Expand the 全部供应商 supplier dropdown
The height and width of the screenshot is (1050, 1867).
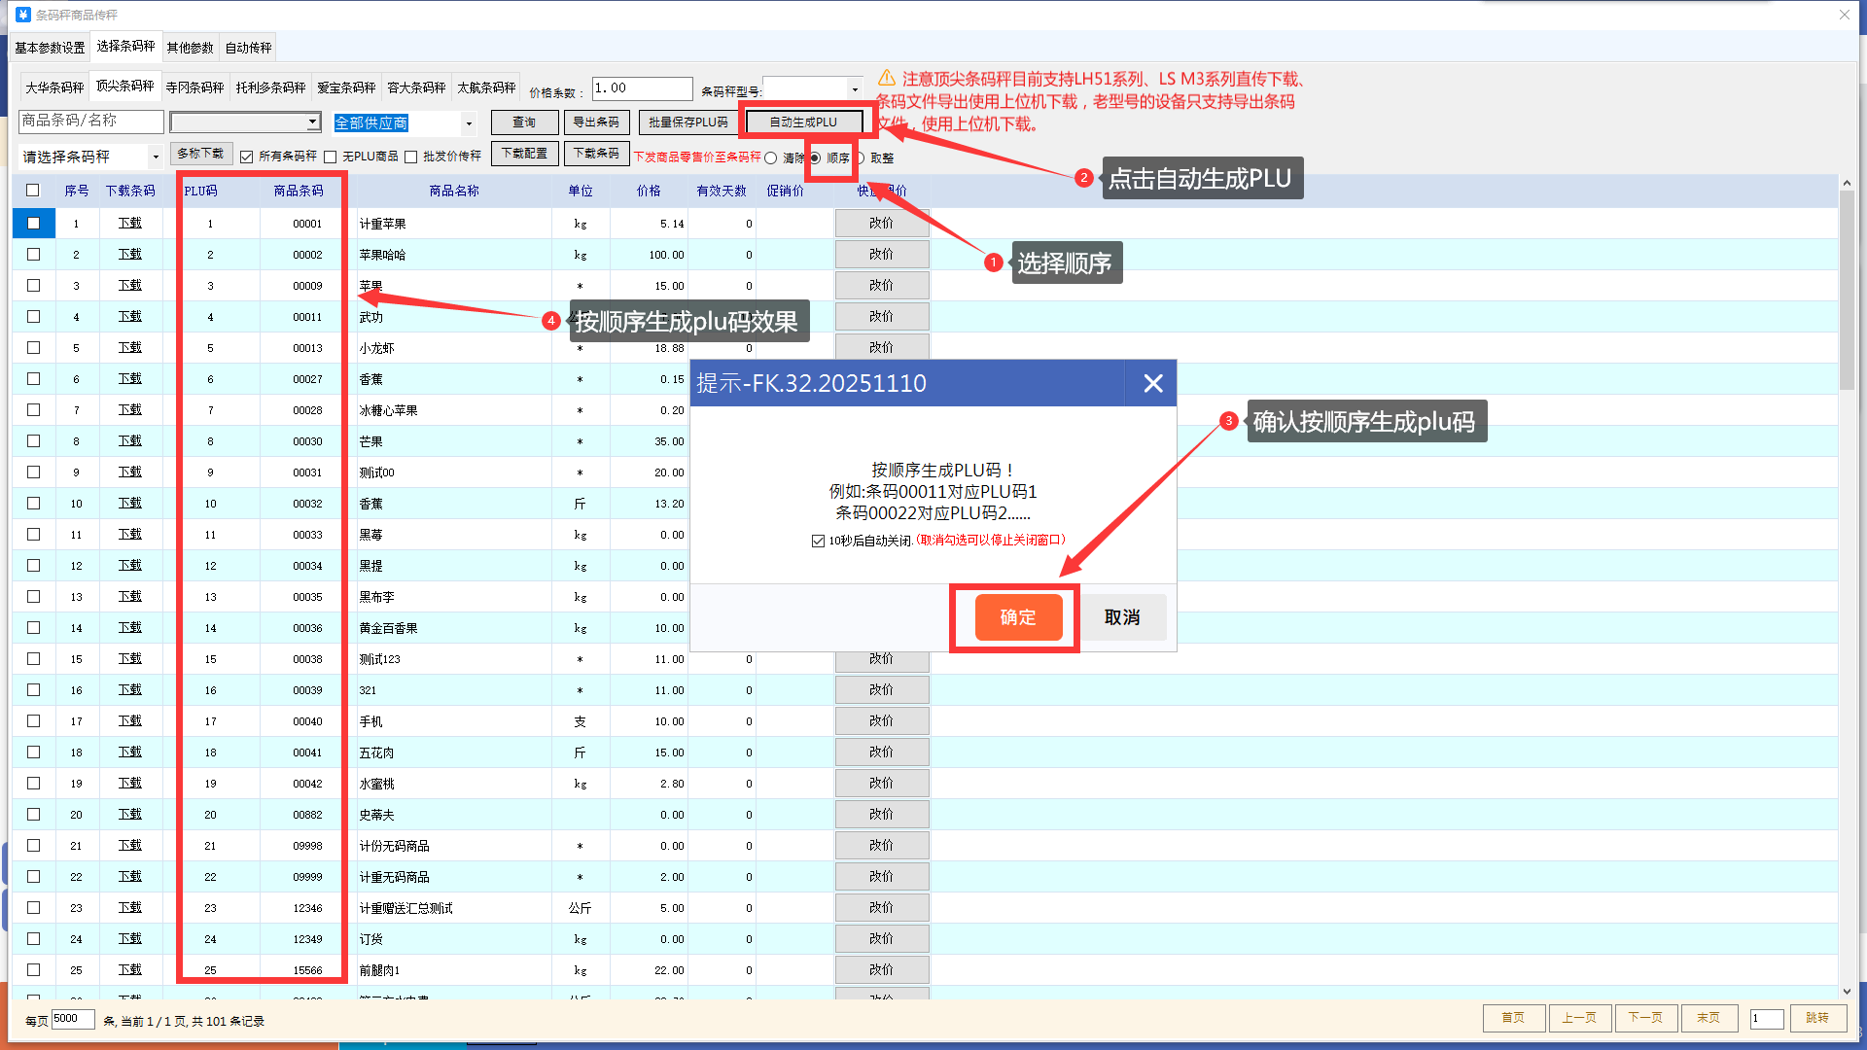point(469,123)
